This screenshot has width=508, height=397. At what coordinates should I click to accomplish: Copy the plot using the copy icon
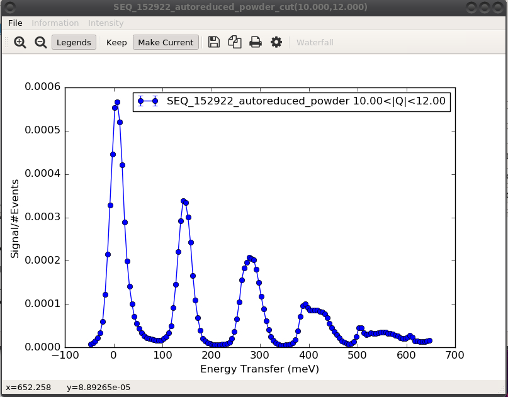click(235, 42)
